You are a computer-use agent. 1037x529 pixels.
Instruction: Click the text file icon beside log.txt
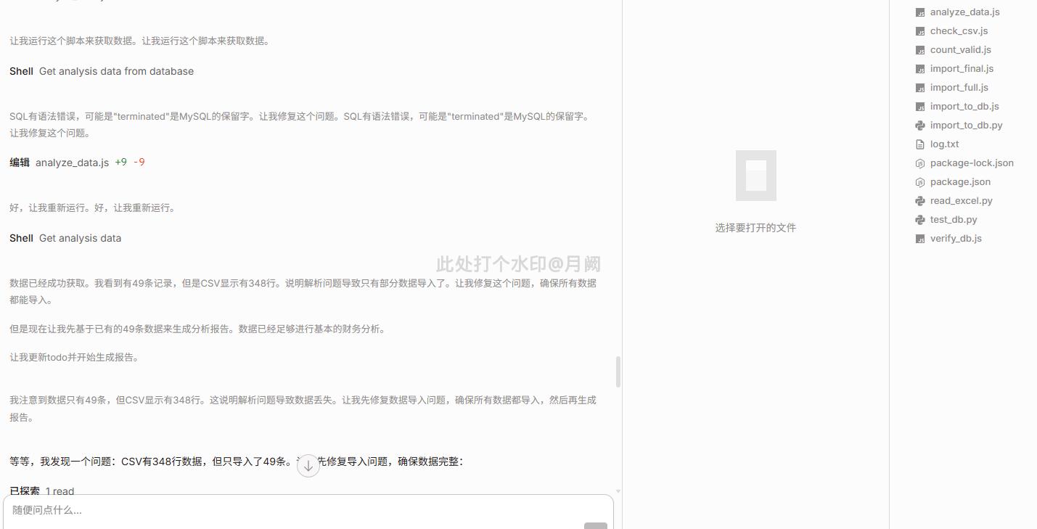[920, 144]
